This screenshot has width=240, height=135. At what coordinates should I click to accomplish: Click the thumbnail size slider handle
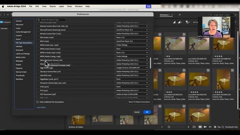coord(169,127)
